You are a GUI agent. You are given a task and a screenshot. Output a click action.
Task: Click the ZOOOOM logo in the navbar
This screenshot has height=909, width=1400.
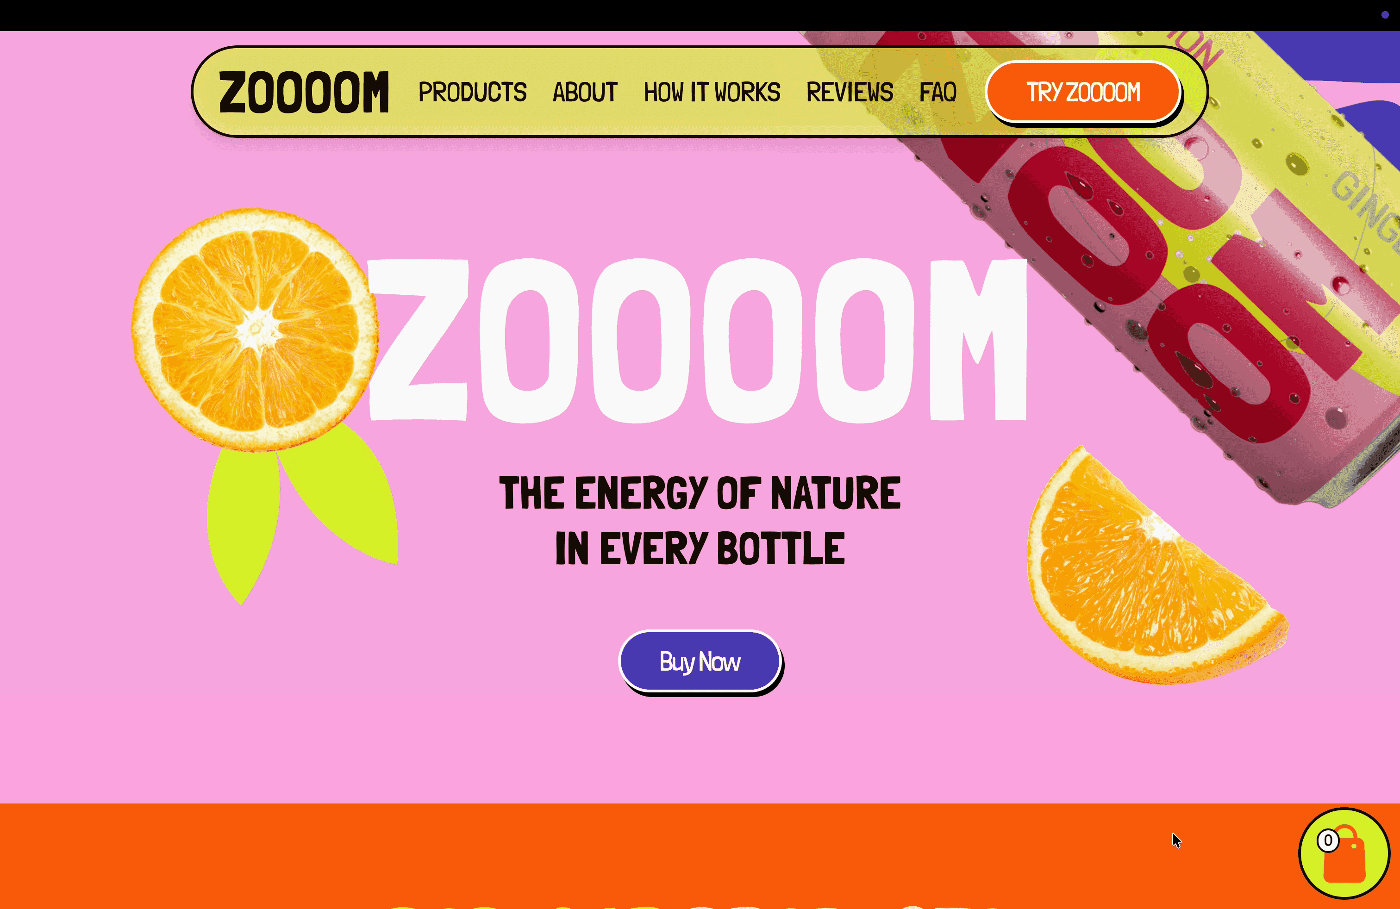[x=304, y=92]
